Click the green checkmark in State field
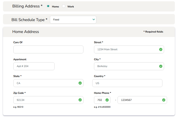Screen dimensions: 177x117 [80, 83]
